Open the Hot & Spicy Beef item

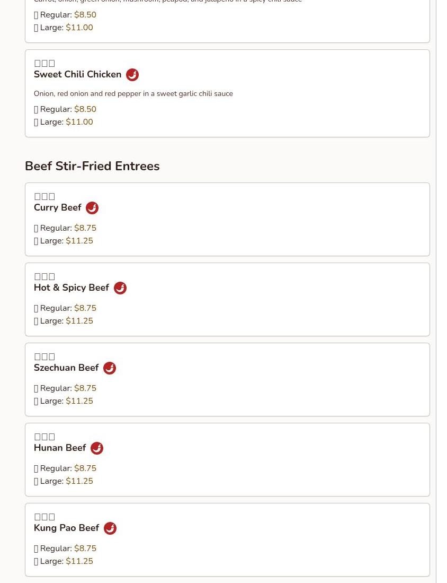click(x=71, y=288)
